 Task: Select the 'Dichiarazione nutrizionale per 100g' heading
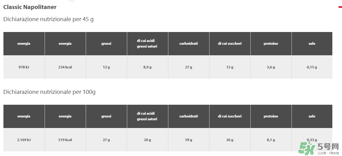[x=49, y=92]
